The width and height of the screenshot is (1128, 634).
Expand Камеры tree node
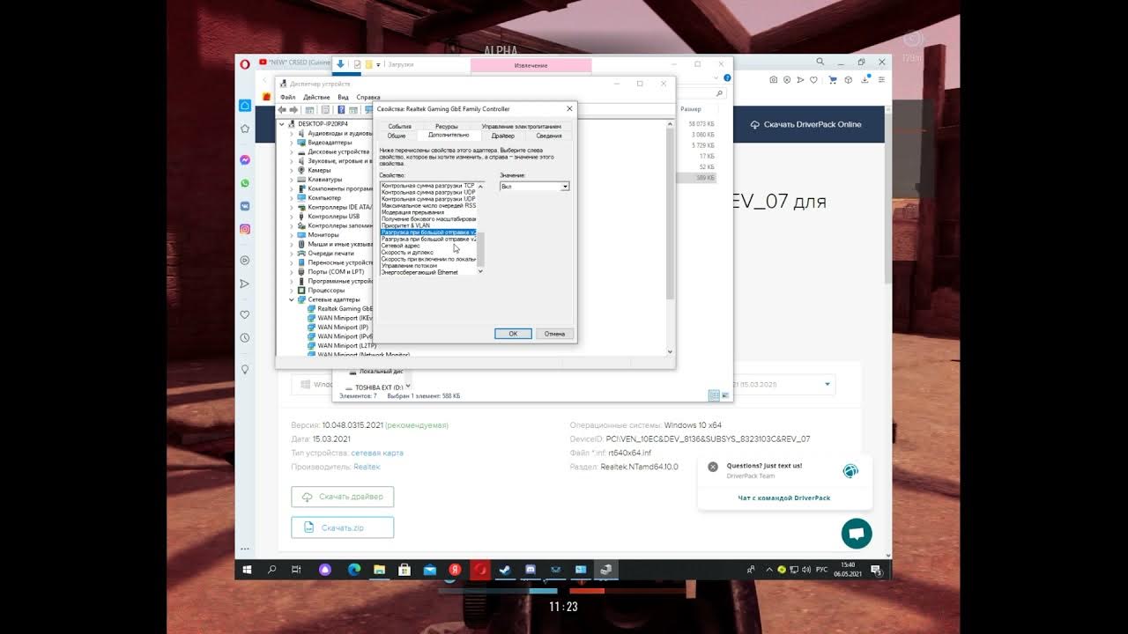[292, 170]
